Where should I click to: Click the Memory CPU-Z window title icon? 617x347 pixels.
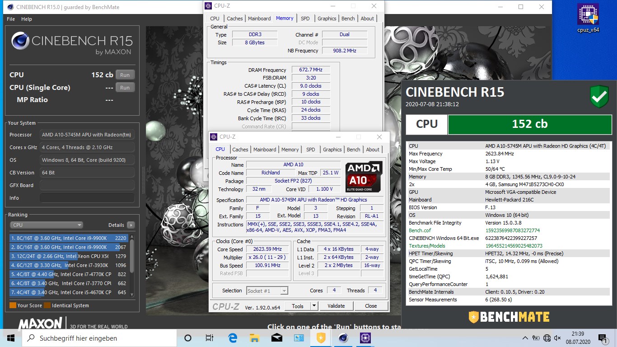click(208, 6)
